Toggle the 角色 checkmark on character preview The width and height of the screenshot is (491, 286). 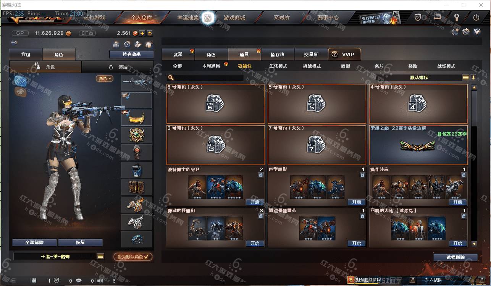coord(105,78)
